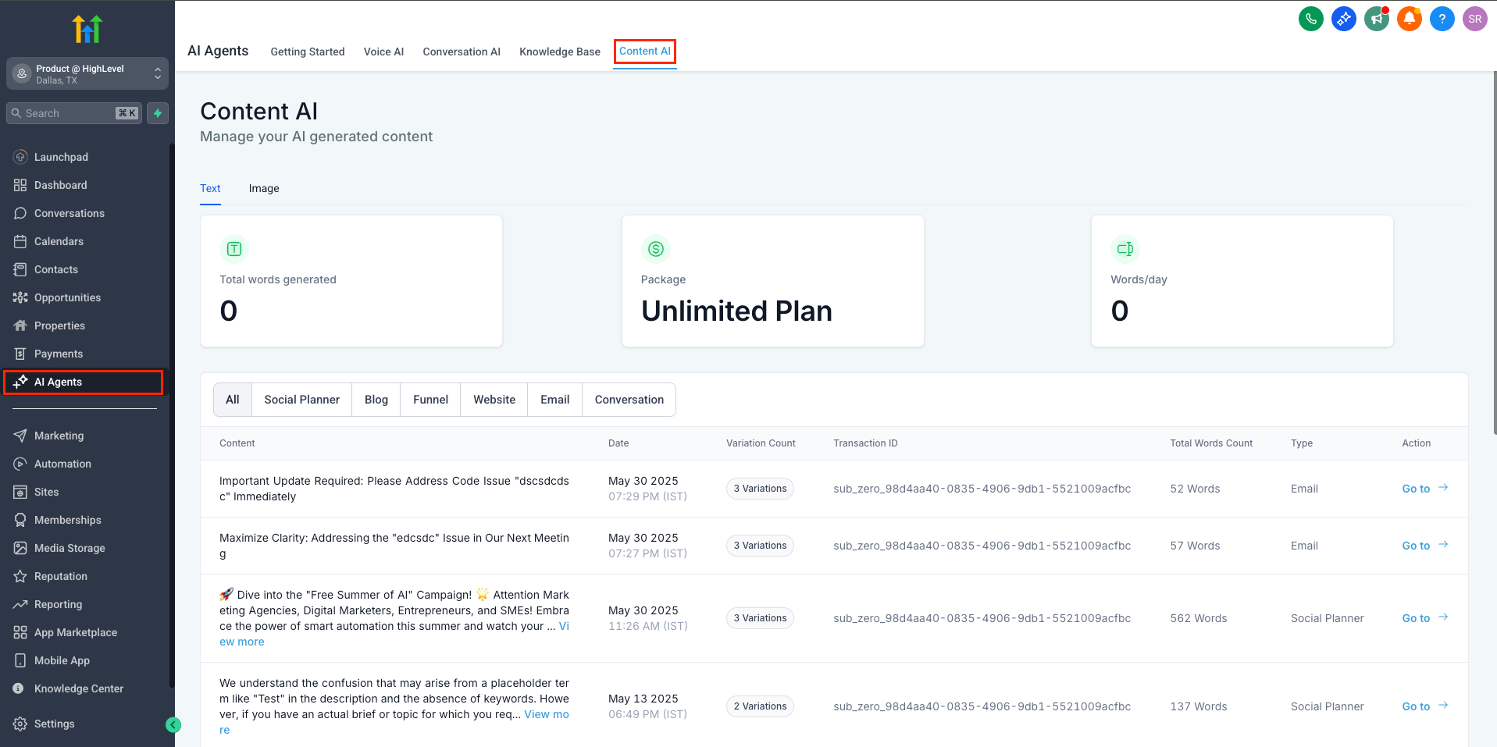Click Go to for the 137 Words row
This screenshot has height=747, width=1497.
coord(1425,706)
